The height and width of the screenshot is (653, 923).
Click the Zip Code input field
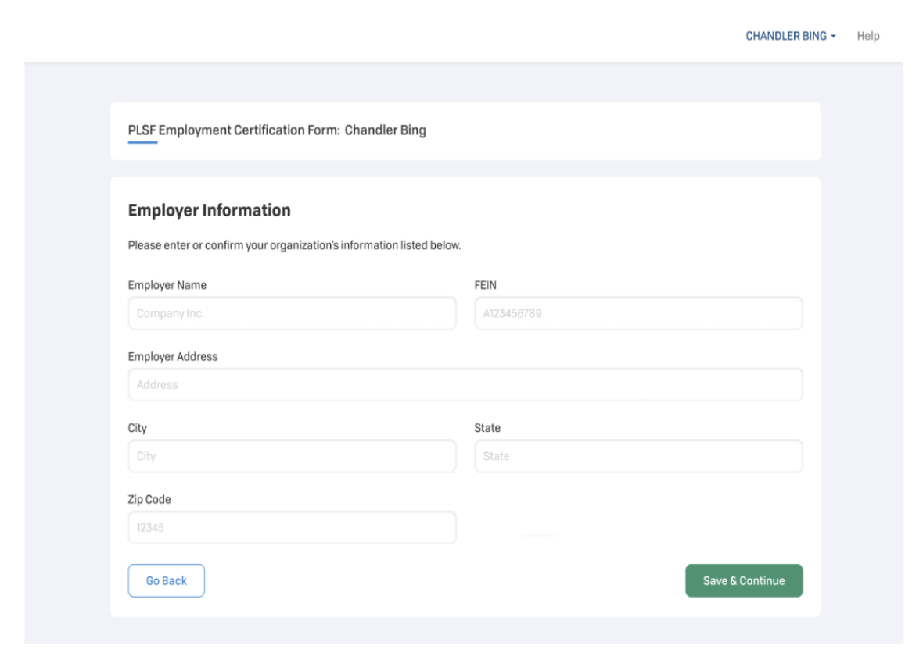(x=292, y=528)
